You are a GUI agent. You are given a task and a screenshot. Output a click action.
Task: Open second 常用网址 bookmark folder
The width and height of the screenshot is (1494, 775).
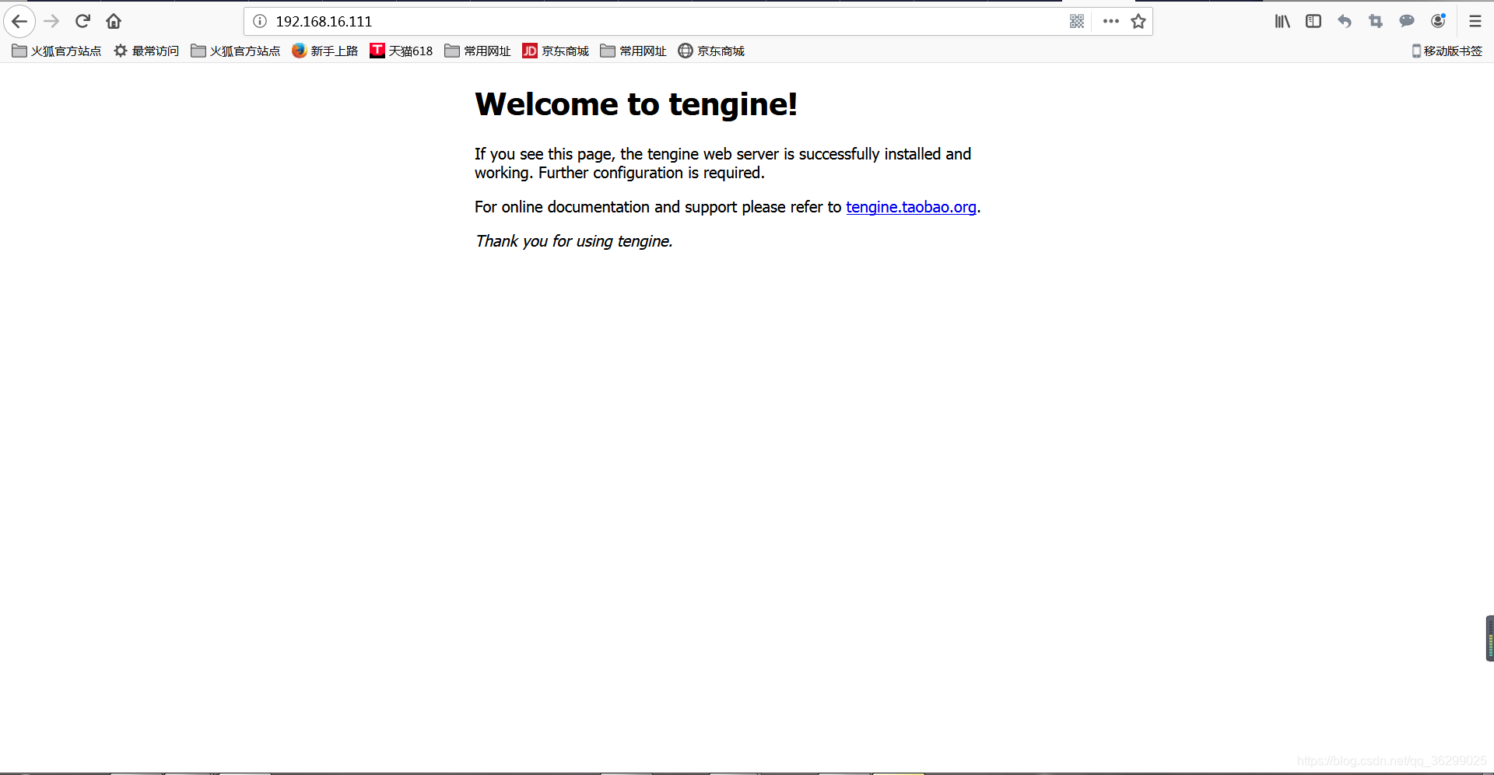click(x=633, y=51)
